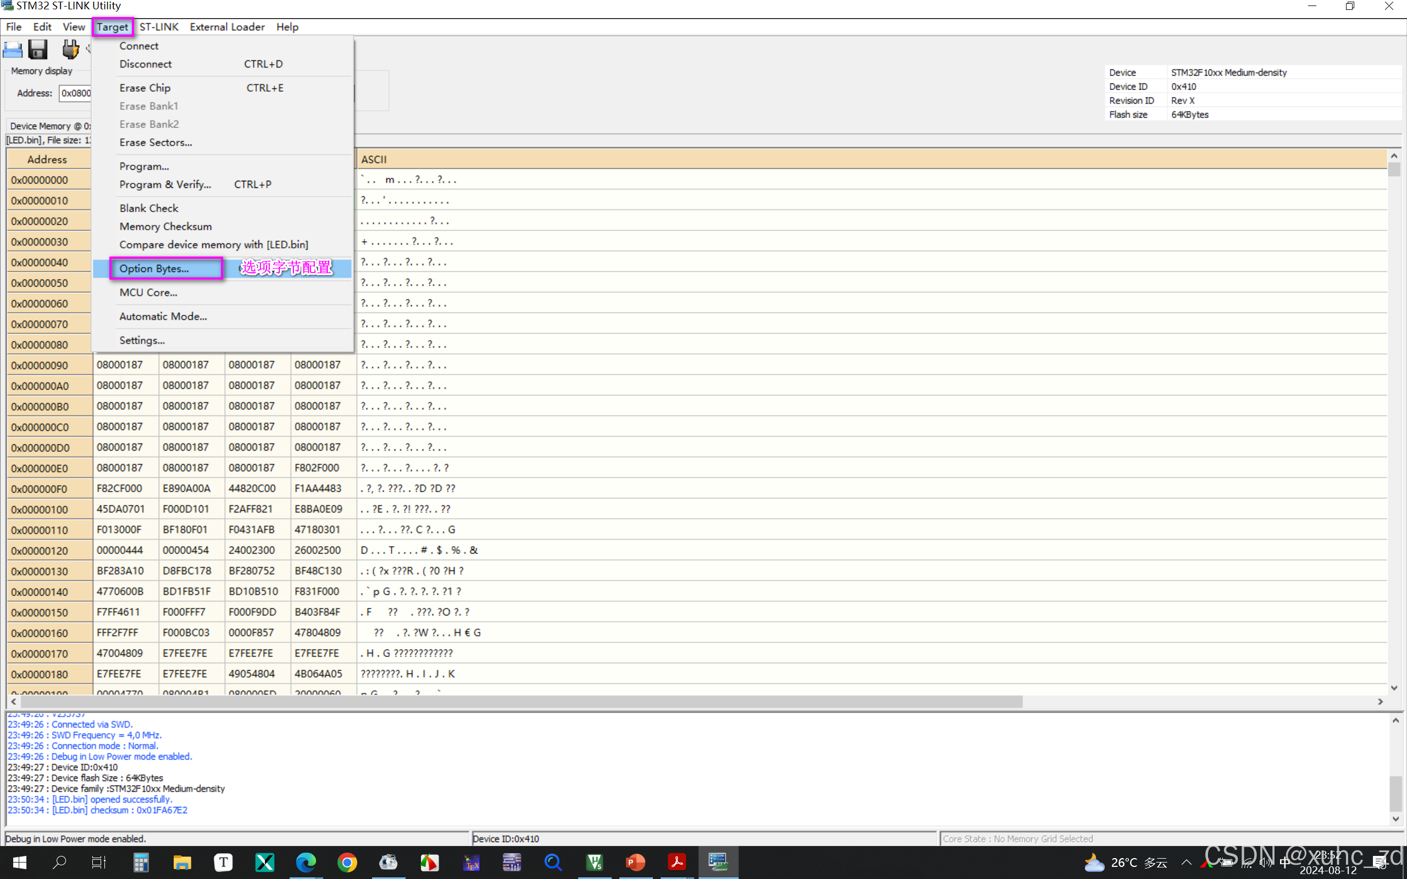Choose Blank Check from the menu

pyautogui.click(x=222, y=208)
